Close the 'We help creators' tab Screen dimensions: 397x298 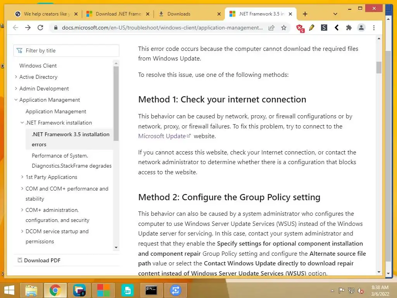point(76,14)
